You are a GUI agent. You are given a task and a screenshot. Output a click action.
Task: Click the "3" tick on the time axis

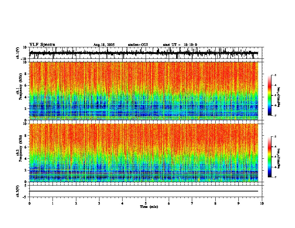click(x=99, y=203)
